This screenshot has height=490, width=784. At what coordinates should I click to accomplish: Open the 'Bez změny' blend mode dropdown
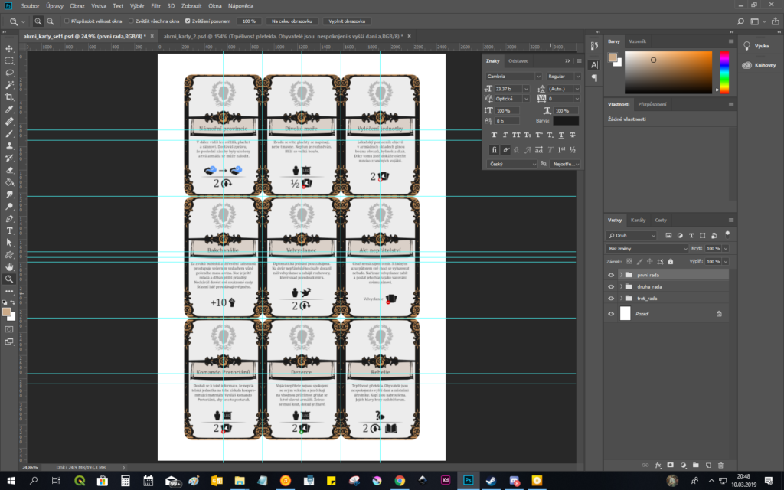tap(645, 249)
